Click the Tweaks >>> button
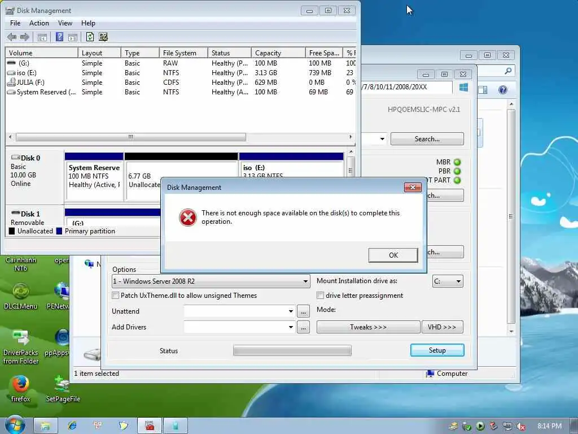Screen dimensions: 578x434 [x=368, y=327]
